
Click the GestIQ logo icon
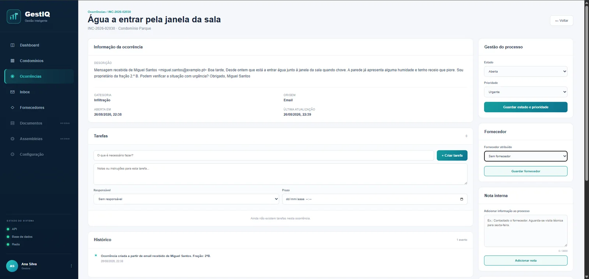[14, 16]
